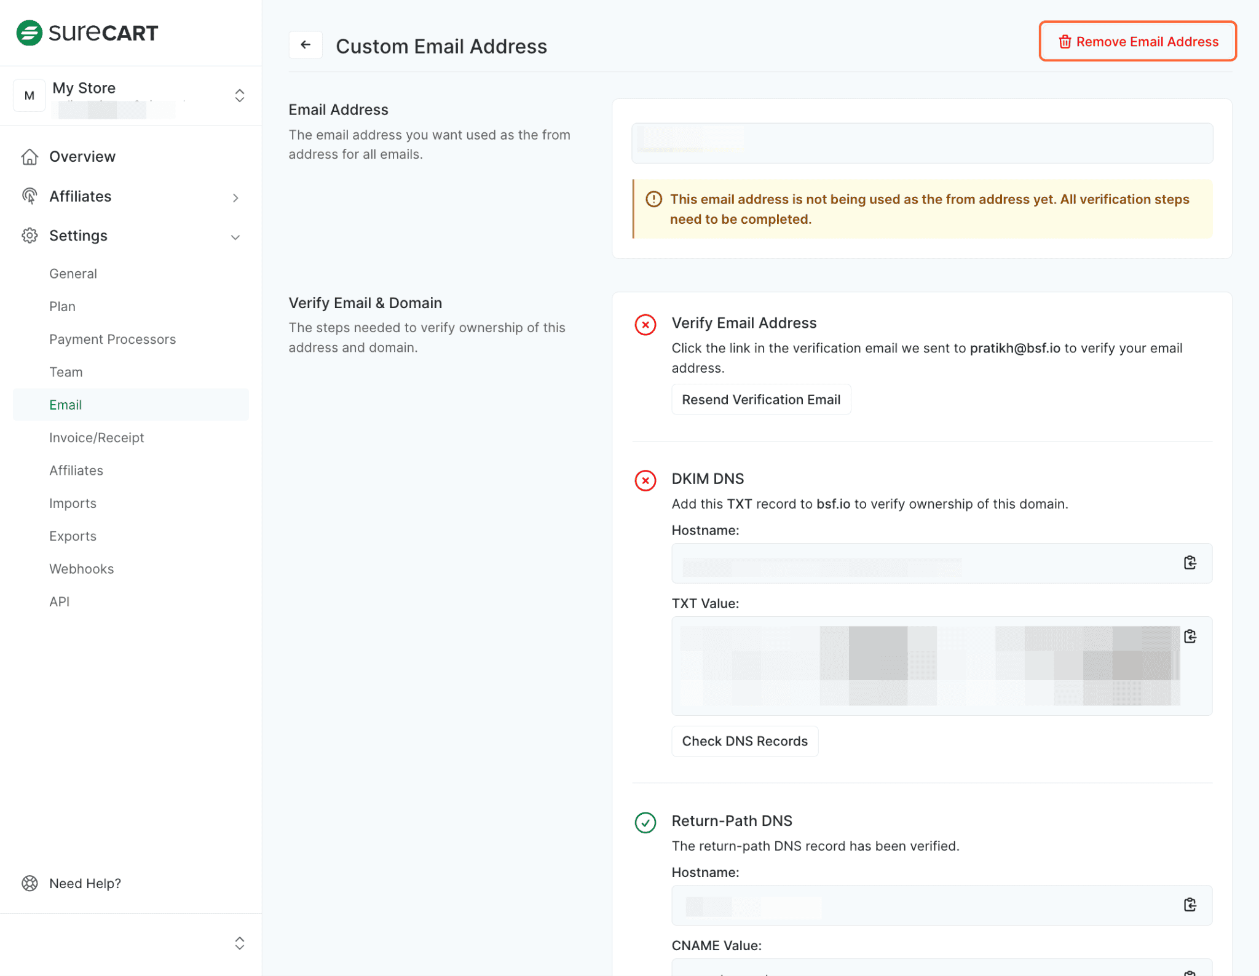Click the Settings gear icon
1259x976 pixels.
point(30,236)
